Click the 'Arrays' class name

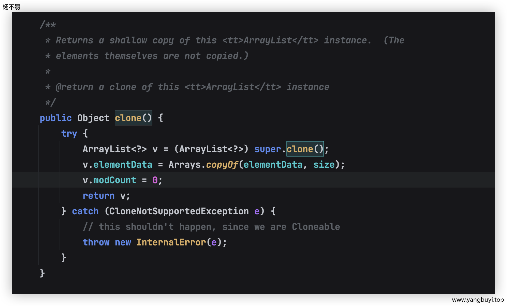pos(185,164)
